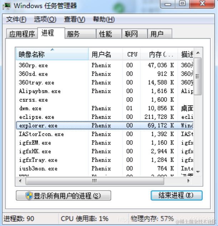Sort by 内存 column header
The width and height of the screenshot is (218, 226).
click(x=159, y=54)
